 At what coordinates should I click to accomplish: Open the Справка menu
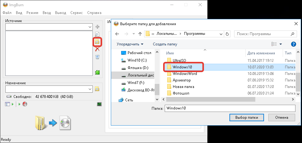pyautogui.click(x=94, y=13)
